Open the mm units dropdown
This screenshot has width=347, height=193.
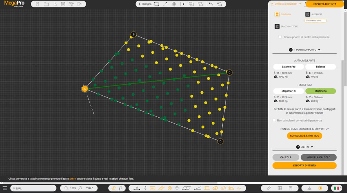coord(89,188)
